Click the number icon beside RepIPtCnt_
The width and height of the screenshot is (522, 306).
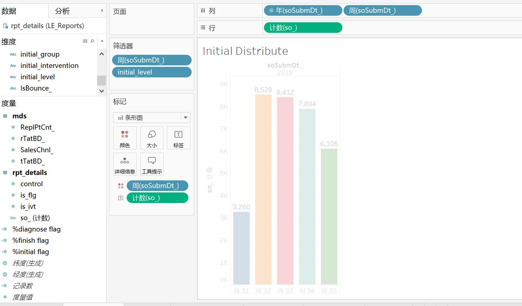[13, 127]
